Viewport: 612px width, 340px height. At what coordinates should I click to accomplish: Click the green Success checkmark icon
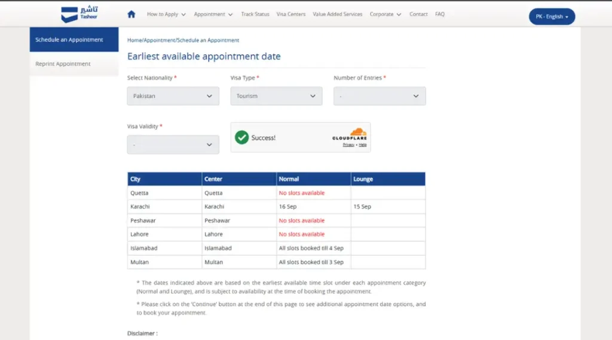coord(241,137)
